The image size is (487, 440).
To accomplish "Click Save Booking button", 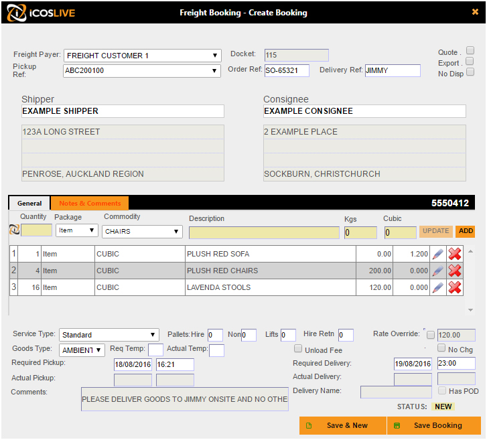I will tap(434, 425).
